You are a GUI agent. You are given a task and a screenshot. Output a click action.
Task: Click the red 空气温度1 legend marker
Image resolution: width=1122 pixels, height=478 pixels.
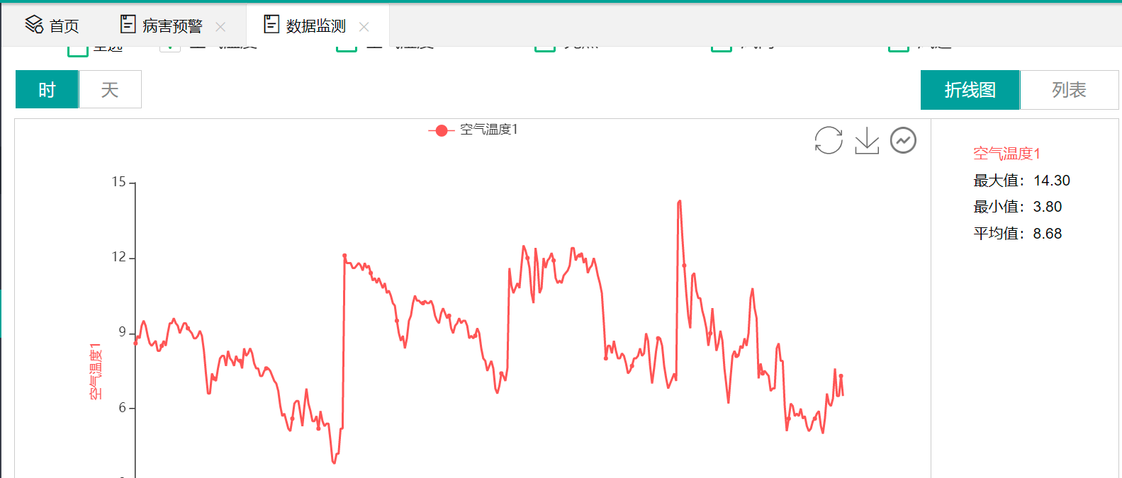pos(441,130)
